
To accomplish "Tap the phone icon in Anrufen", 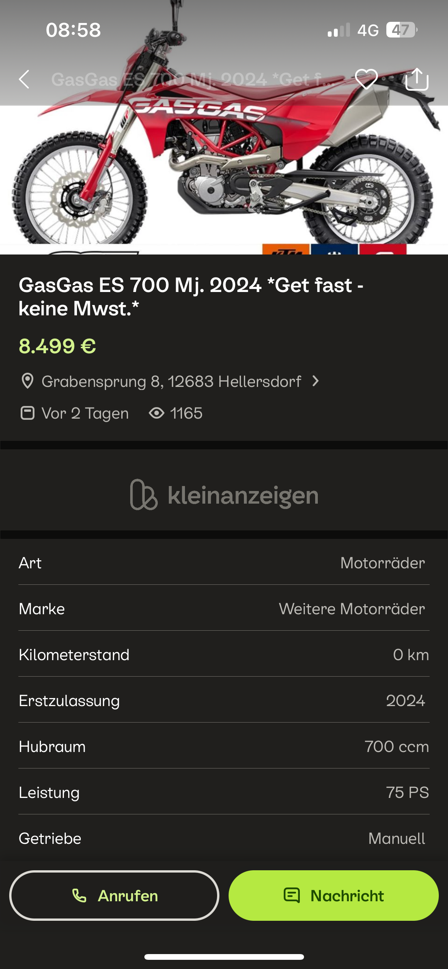I will point(79,896).
